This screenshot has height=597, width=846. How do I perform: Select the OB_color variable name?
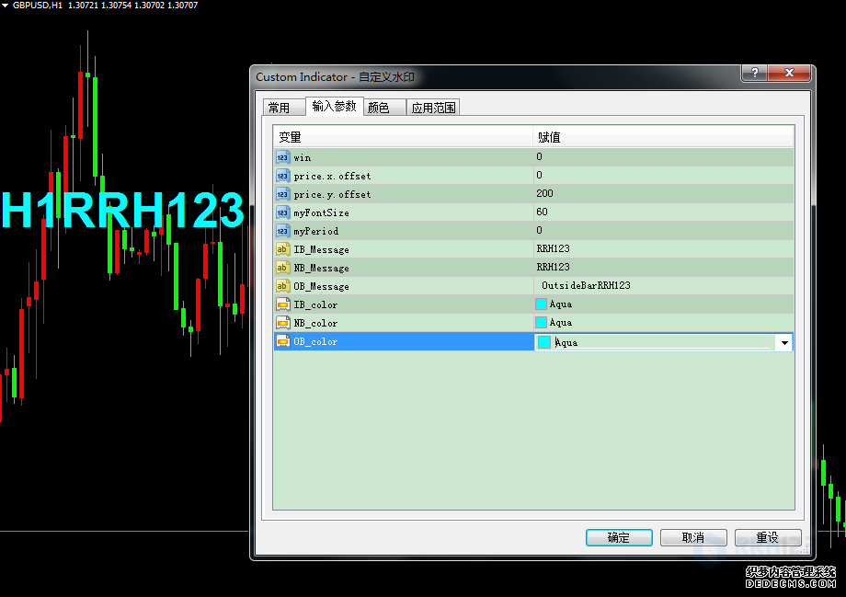[315, 341]
